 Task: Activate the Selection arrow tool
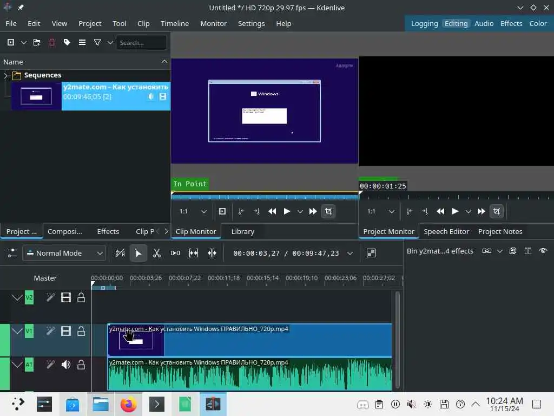click(x=138, y=253)
